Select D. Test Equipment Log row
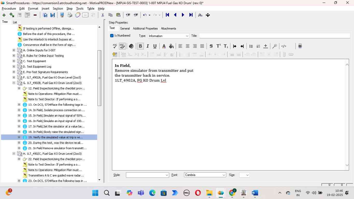 37,67
